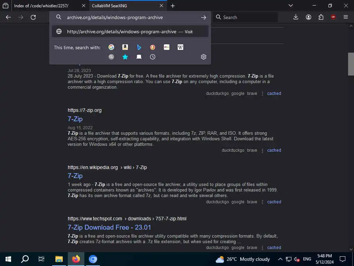Click https://www.techspot.com URL text
Screen dimensions: 354x266
(x=95, y=219)
